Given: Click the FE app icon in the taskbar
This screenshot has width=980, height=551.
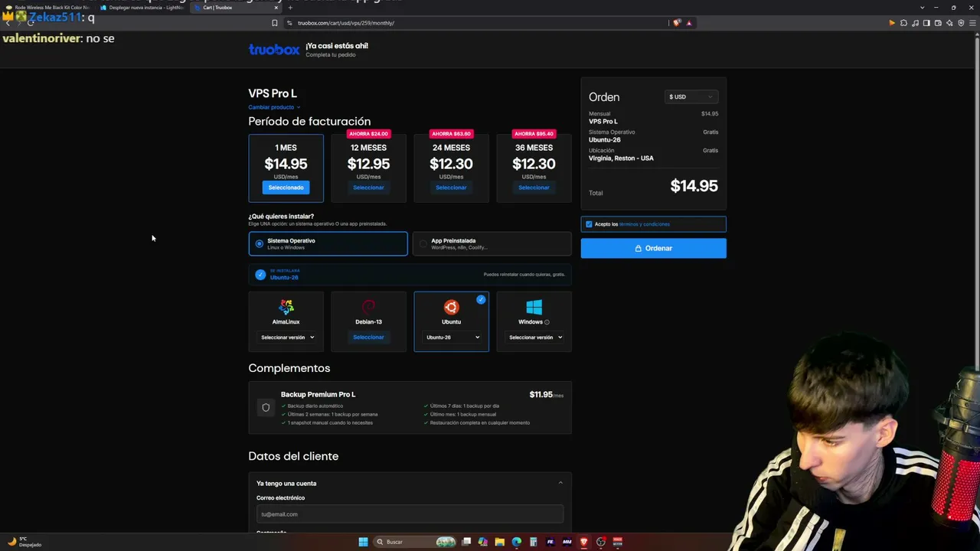Looking at the screenshot, I should coord(550,542).
